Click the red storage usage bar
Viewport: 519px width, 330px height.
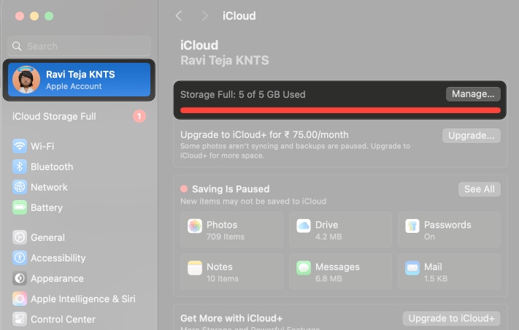(x=339, y=110)
